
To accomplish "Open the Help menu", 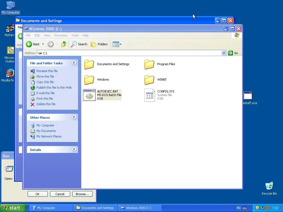I will coord(86,35).
